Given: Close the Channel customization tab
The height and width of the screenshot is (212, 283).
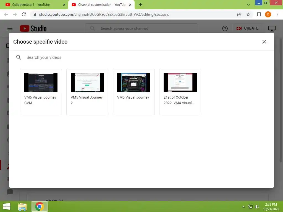Looking at the screenshot, I should click(x=130, y=5).
